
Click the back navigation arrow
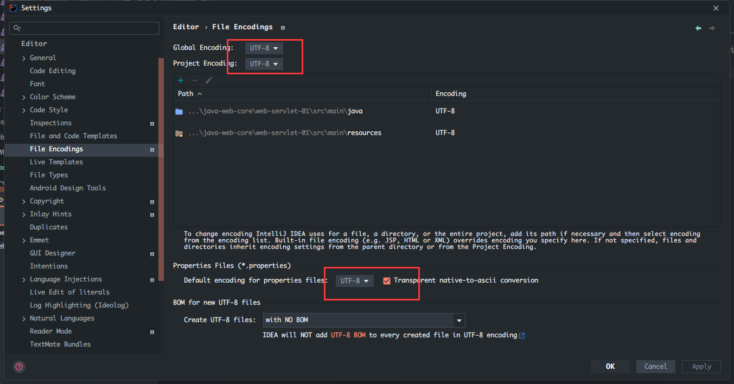[x=698, y=28]
